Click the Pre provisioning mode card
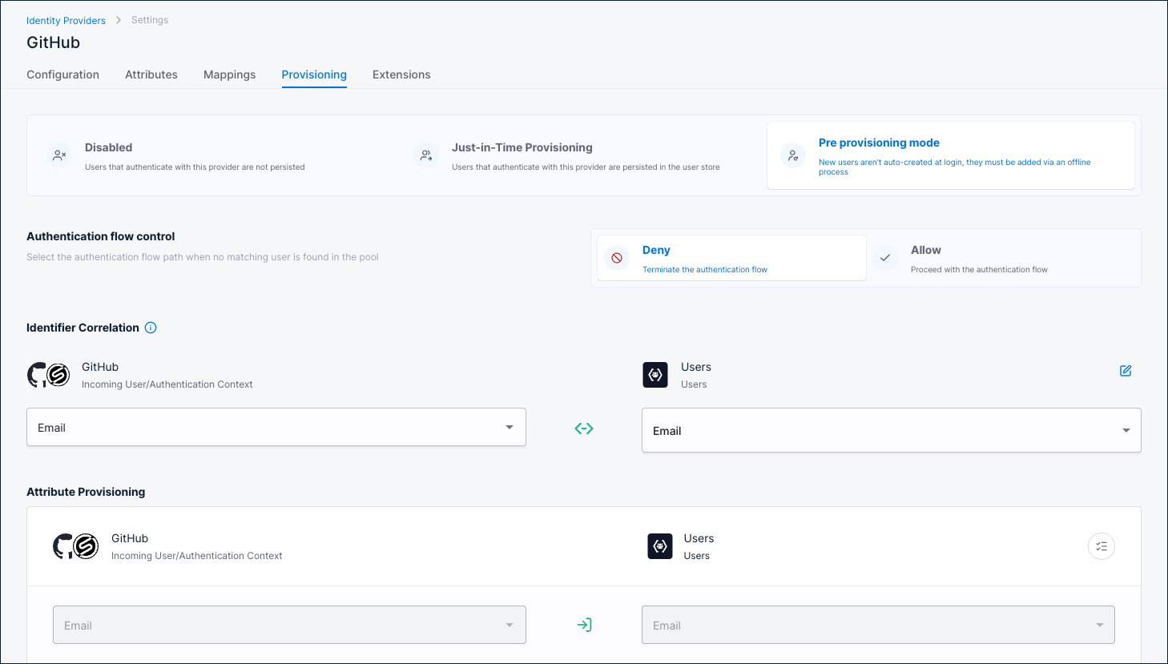Viewport: 1168px width, 664px height. click(x=953, y=155)
